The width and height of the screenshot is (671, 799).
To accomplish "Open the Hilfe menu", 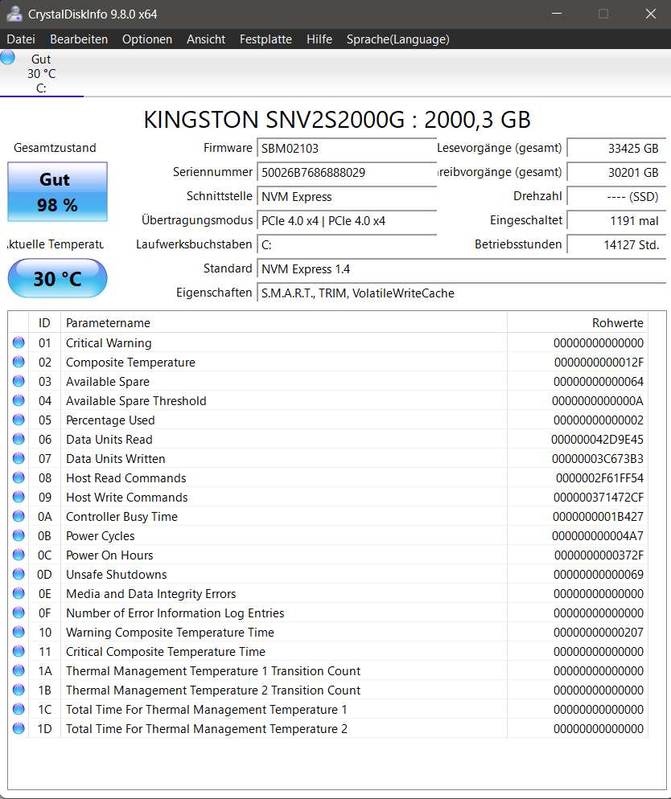I will point(319,39).
